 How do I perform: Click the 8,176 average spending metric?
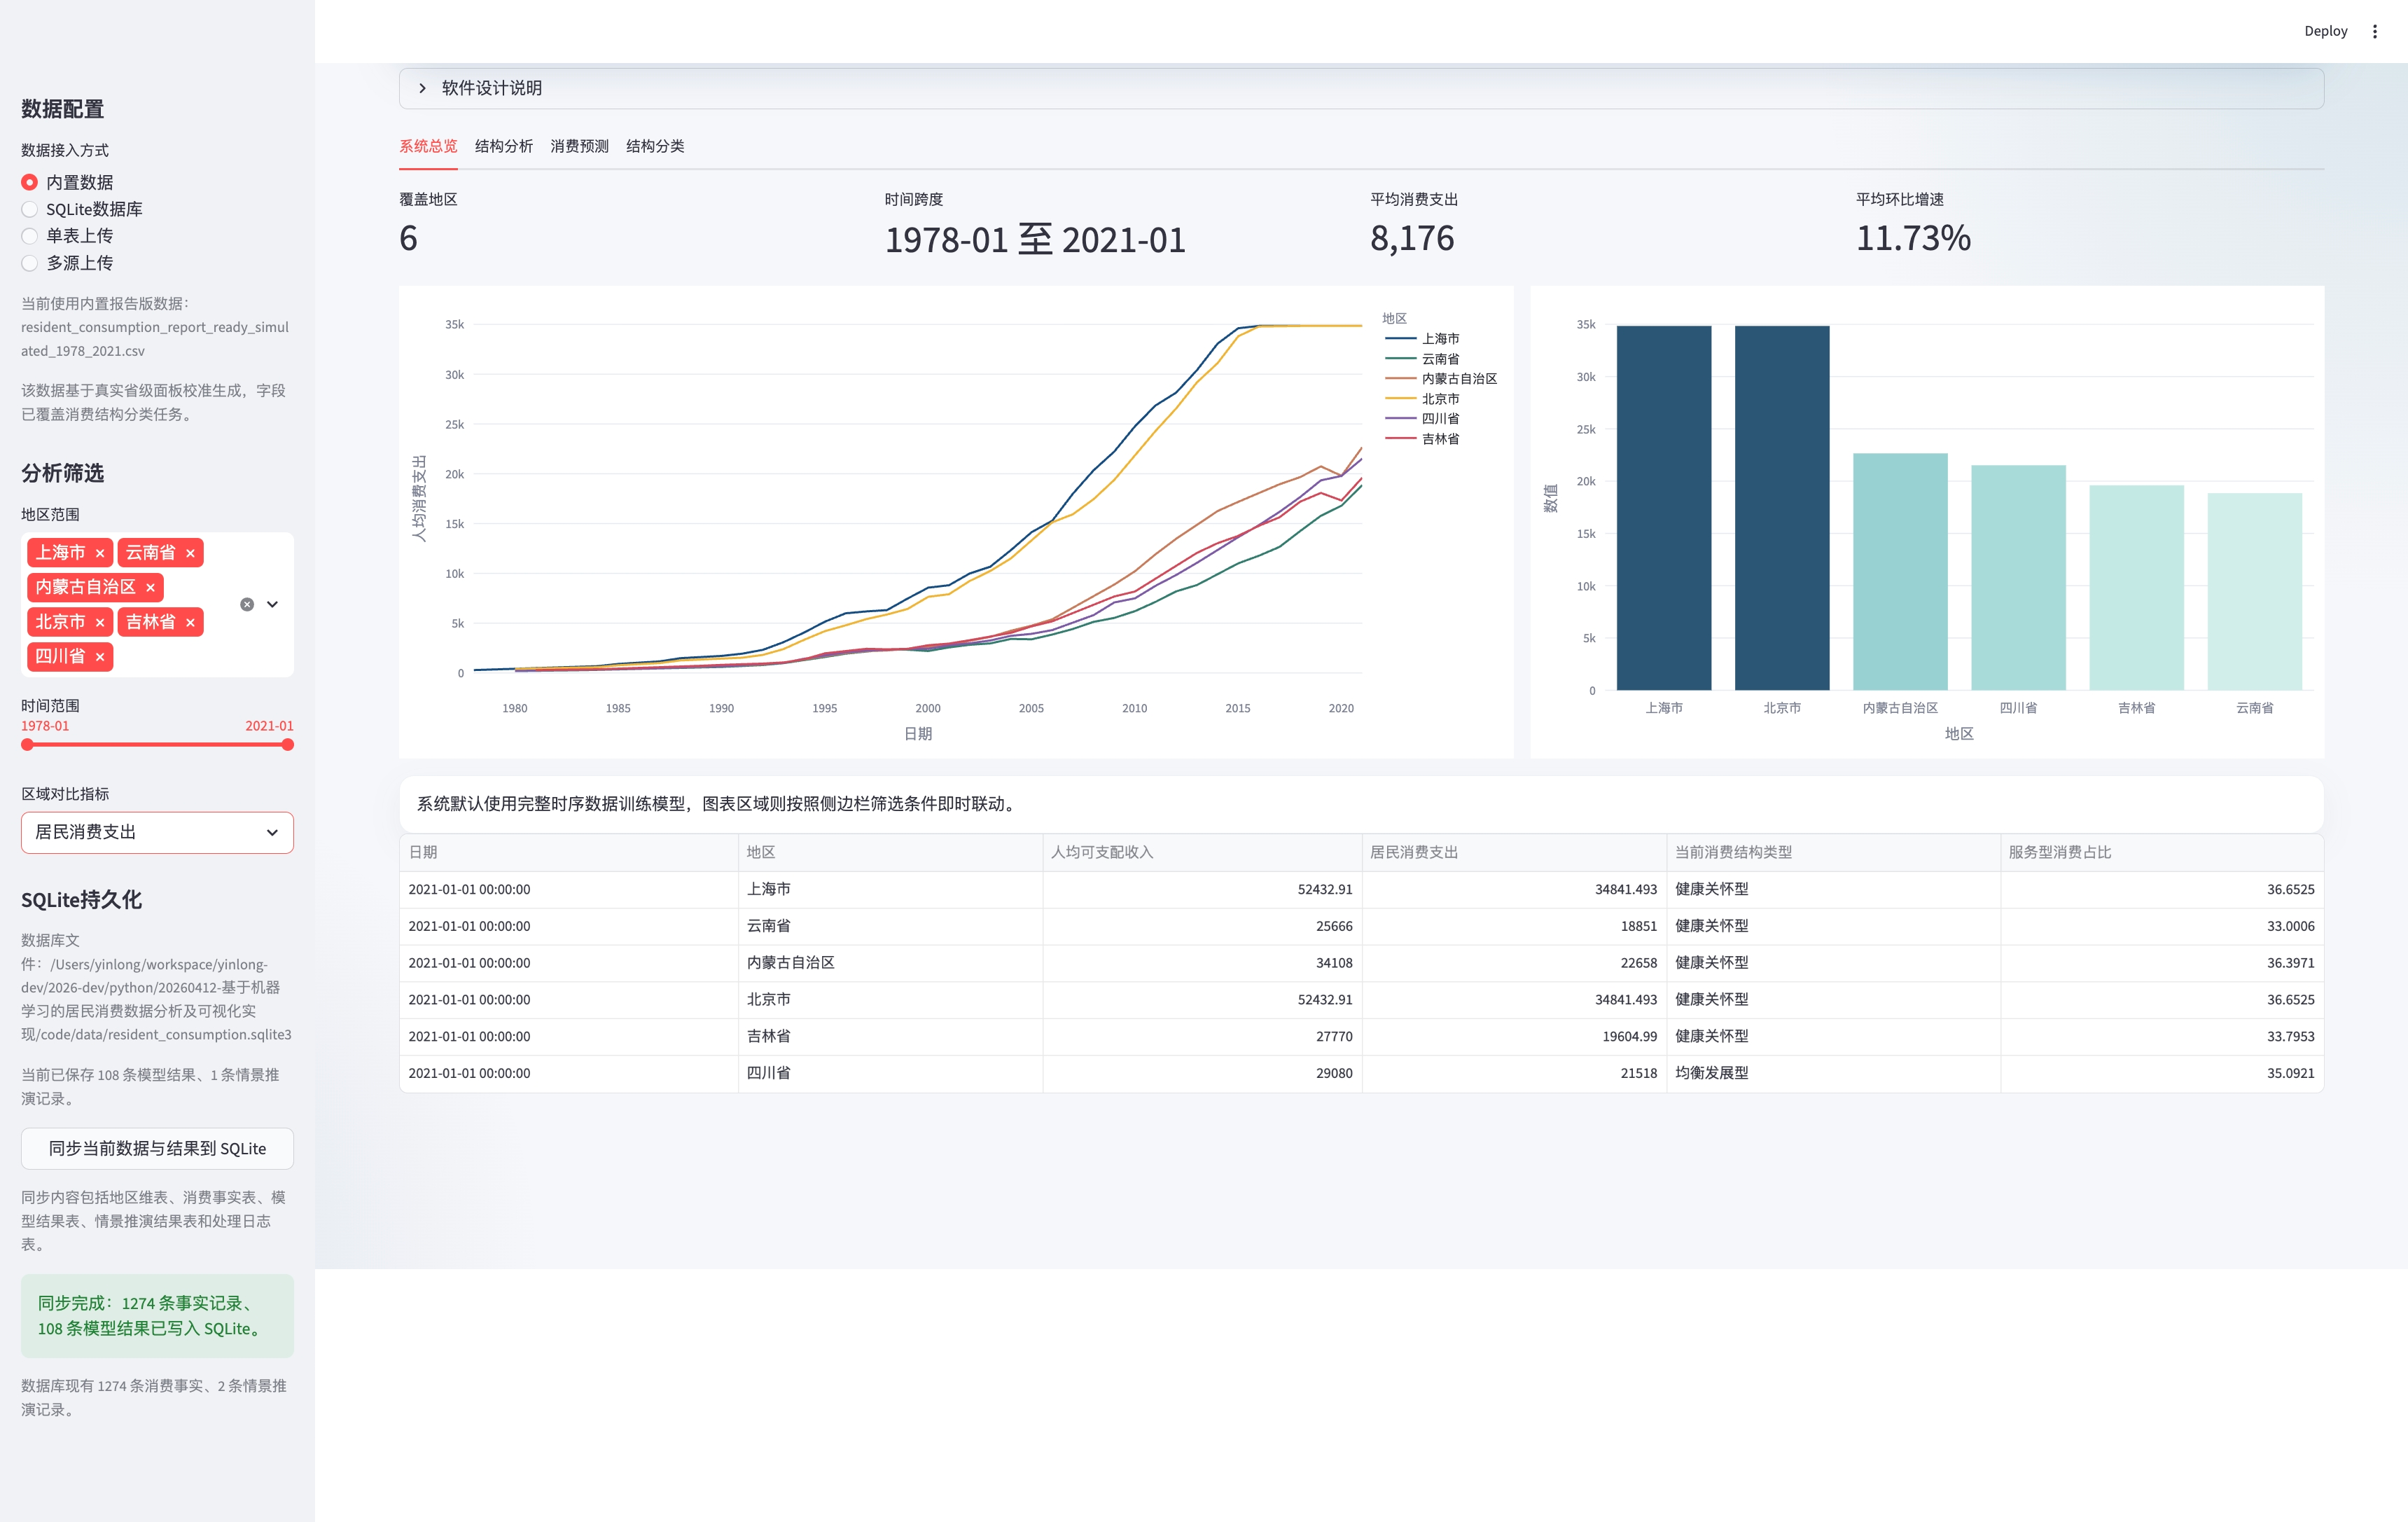[1412, 238]
